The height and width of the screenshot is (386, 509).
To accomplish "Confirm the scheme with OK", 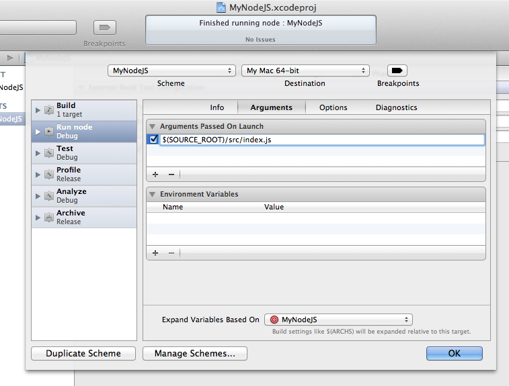I will [x=454, y=353].
